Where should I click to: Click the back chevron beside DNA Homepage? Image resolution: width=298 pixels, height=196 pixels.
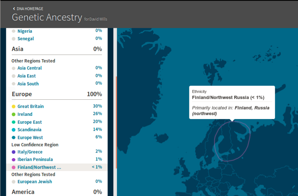(x=14, y=8)
